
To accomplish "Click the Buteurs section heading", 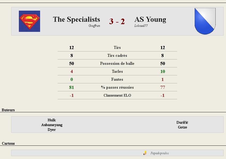I will click(x=8, y=110).
